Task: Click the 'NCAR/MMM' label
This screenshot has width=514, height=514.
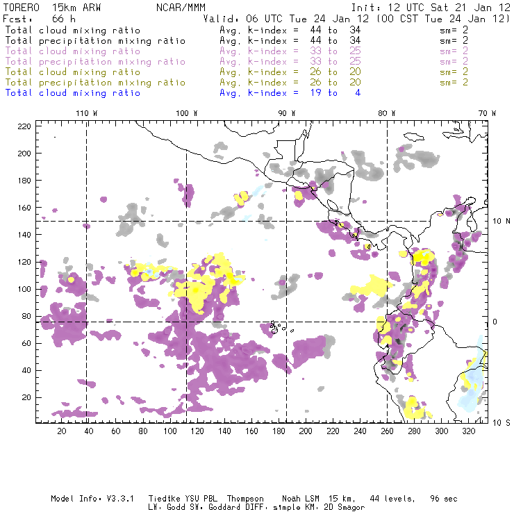Action: [x=181, y=8]
